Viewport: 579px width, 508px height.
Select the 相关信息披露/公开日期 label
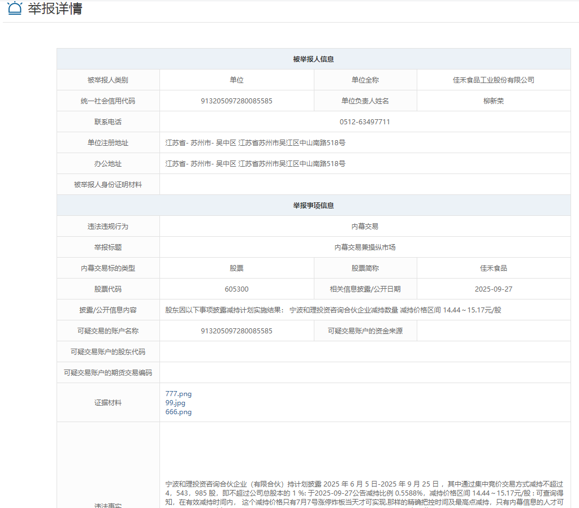[x=365, y=289]
